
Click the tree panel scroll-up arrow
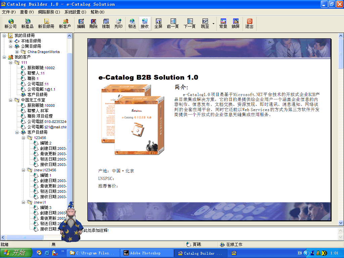[69, 36]
